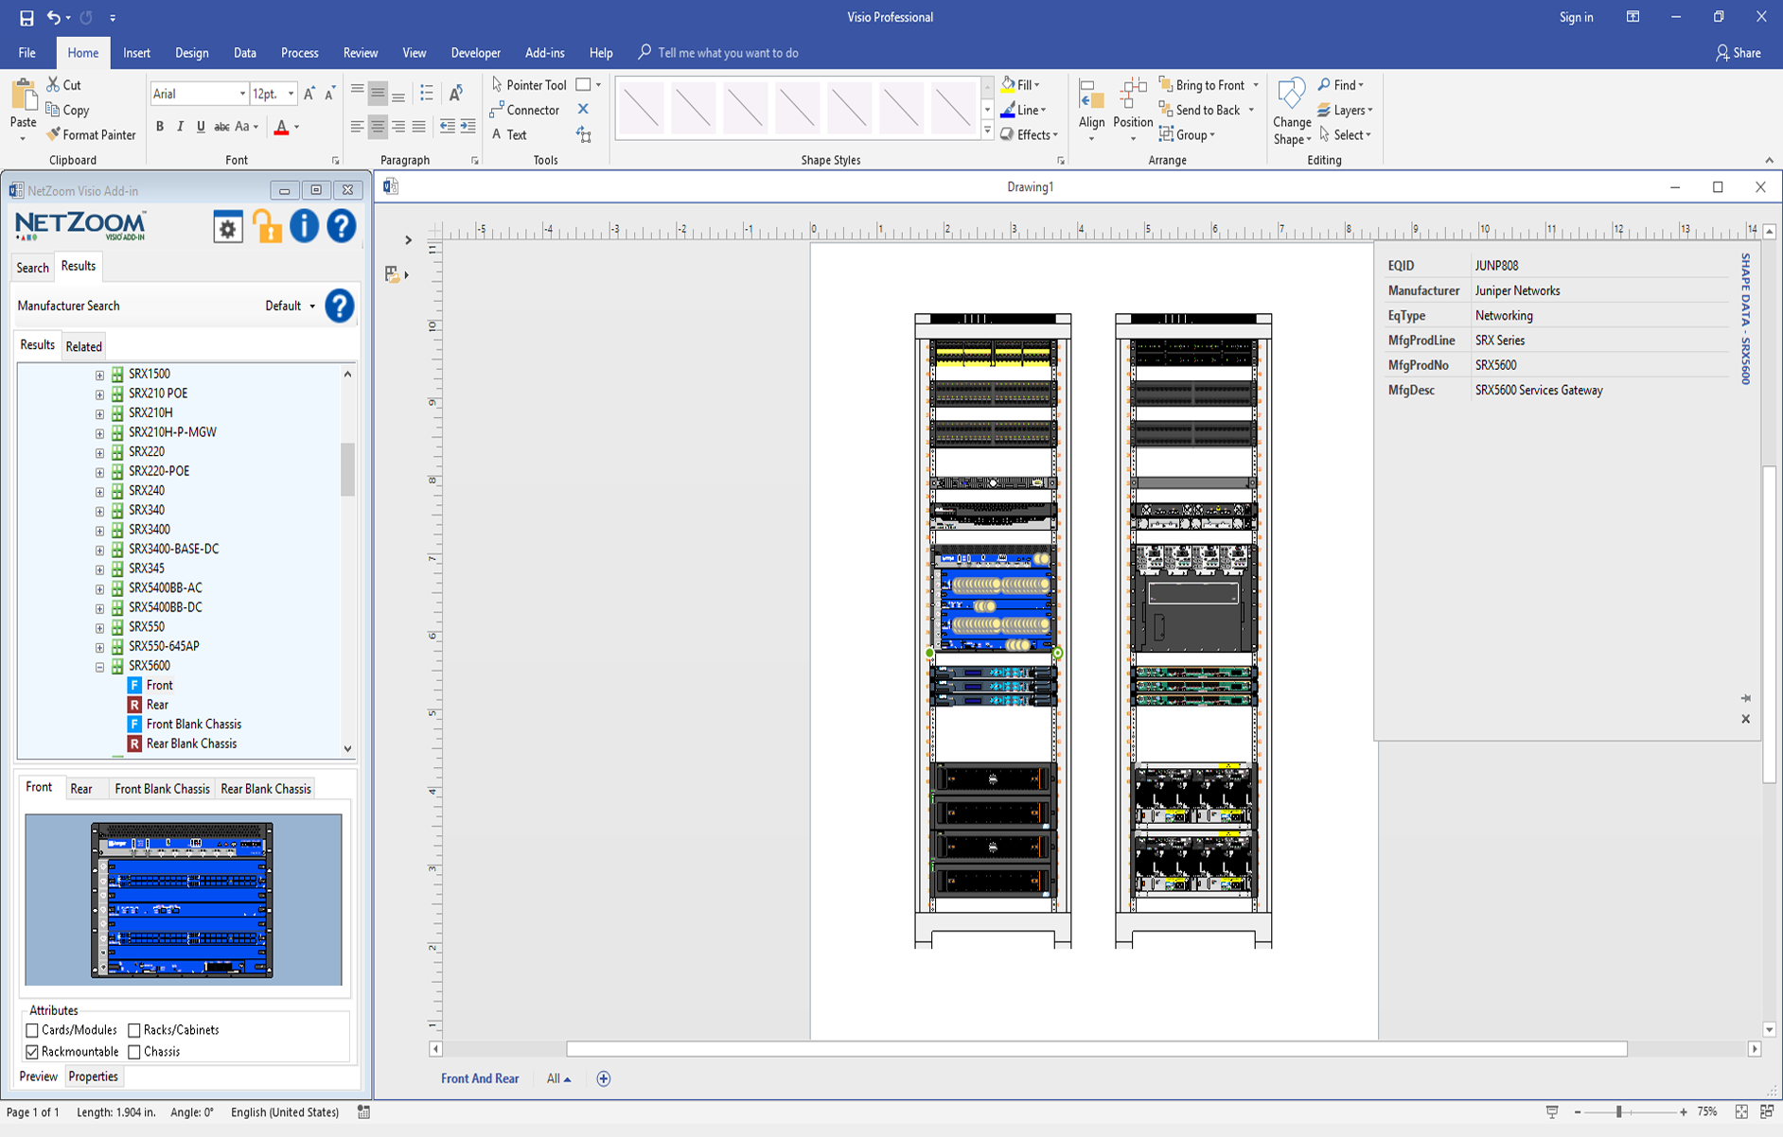Screen dimensions: 1783x1137
Task: Tick the Racks/Cabinets checkbox
Action: 134,1030
